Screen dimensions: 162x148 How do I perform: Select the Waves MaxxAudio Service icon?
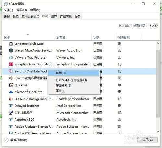[11, 50]
